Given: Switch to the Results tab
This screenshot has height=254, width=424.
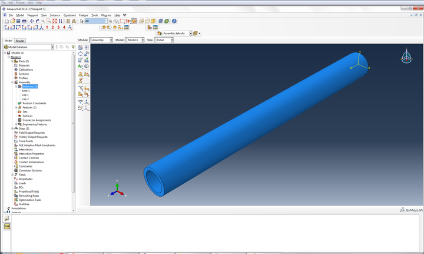Looking at the screenshot, I should (x=20, y=41).
